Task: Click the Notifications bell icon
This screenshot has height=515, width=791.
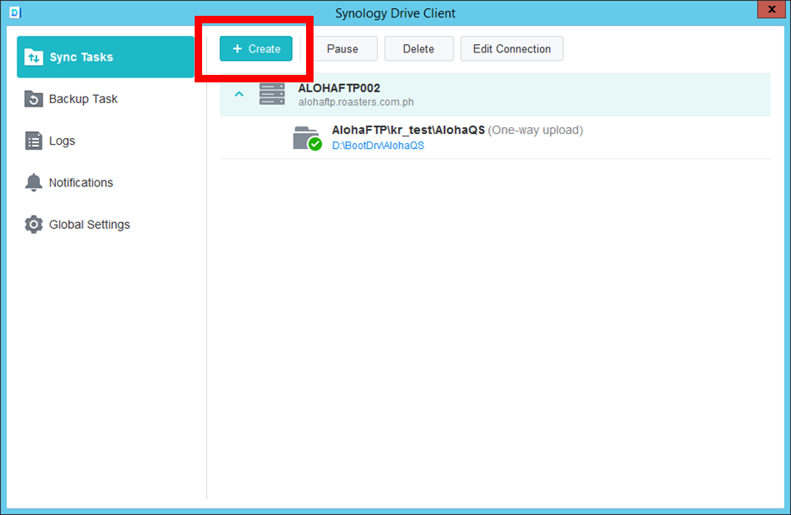Action: [34, 182]
